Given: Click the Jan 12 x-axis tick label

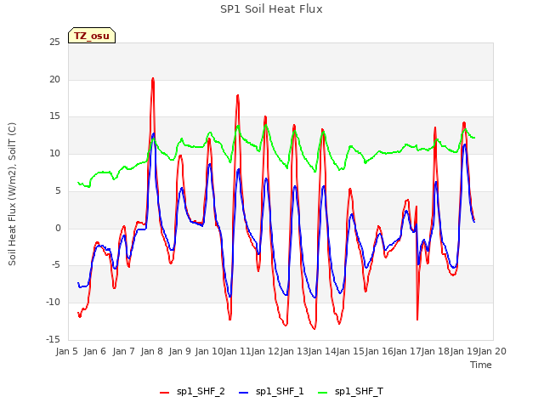Looking at the screenshot, I should coord(265,351).
